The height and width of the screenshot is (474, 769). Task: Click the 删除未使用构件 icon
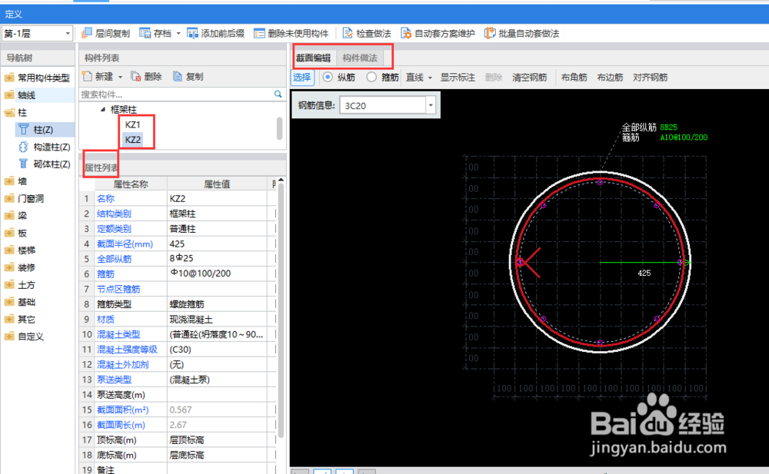click(259, 33)
